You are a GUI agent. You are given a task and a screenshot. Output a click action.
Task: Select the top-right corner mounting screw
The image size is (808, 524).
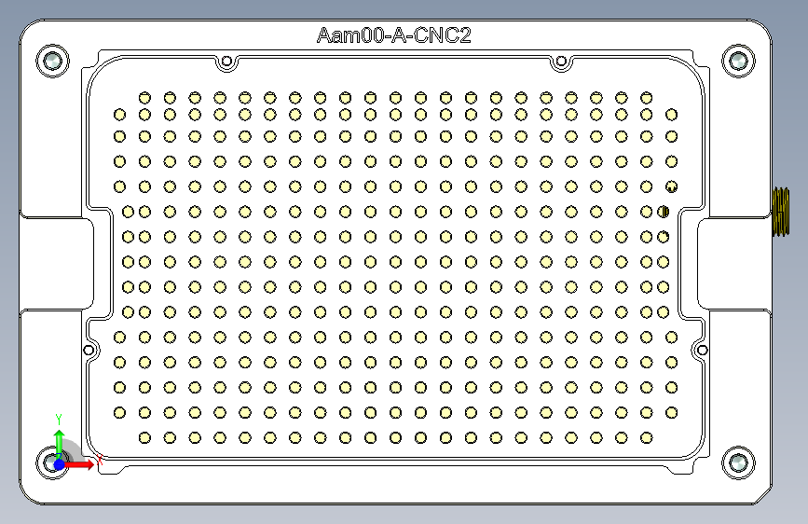point(738,61)
